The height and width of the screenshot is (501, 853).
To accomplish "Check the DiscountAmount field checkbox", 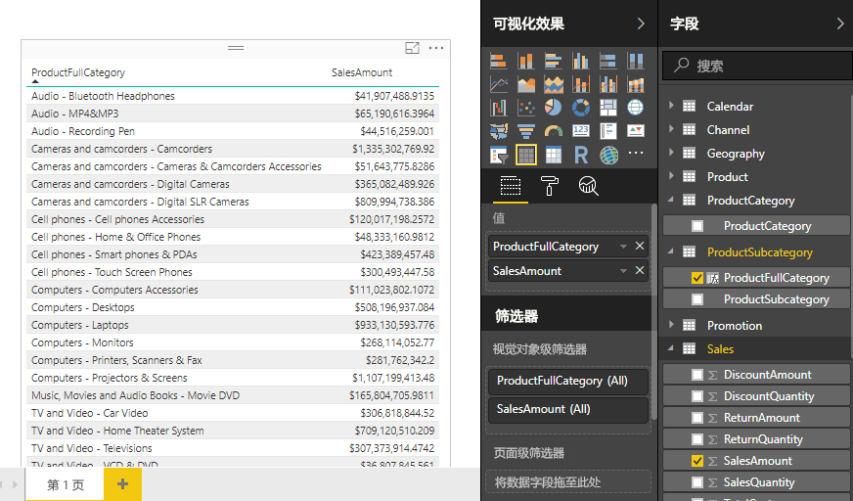I will 696,375.
